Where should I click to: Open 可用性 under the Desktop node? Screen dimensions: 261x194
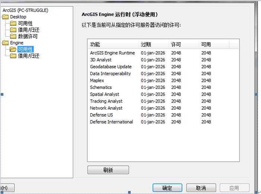(x=25, y=23)
